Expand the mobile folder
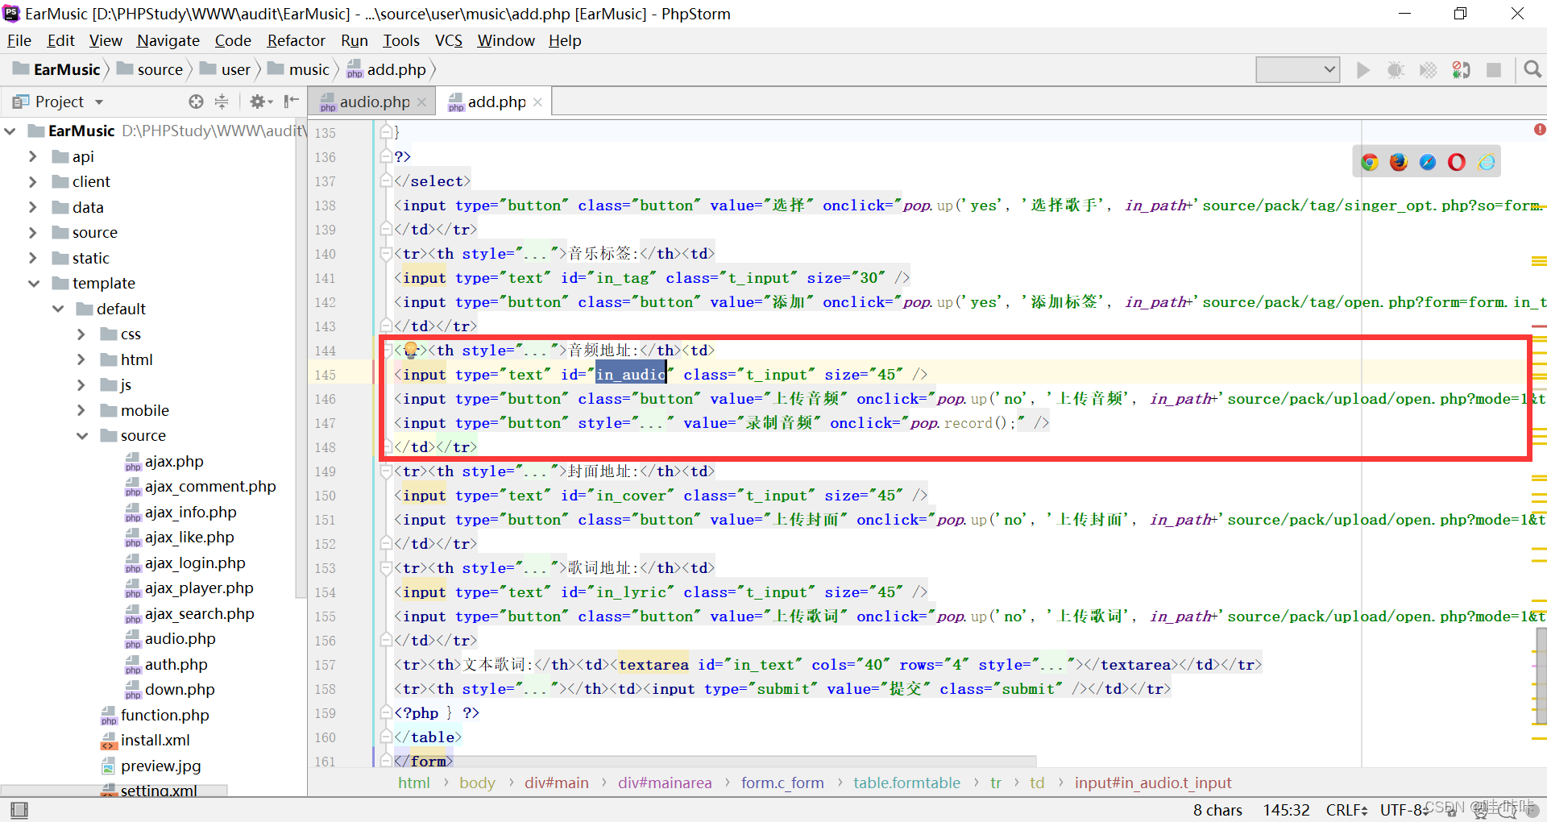Viewport: 1547px width, 822px height. pos(81,410)
